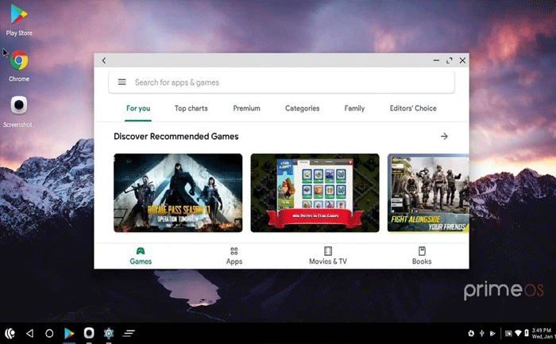
Task: Switch to the Family tab
Action: pos(354,109)
